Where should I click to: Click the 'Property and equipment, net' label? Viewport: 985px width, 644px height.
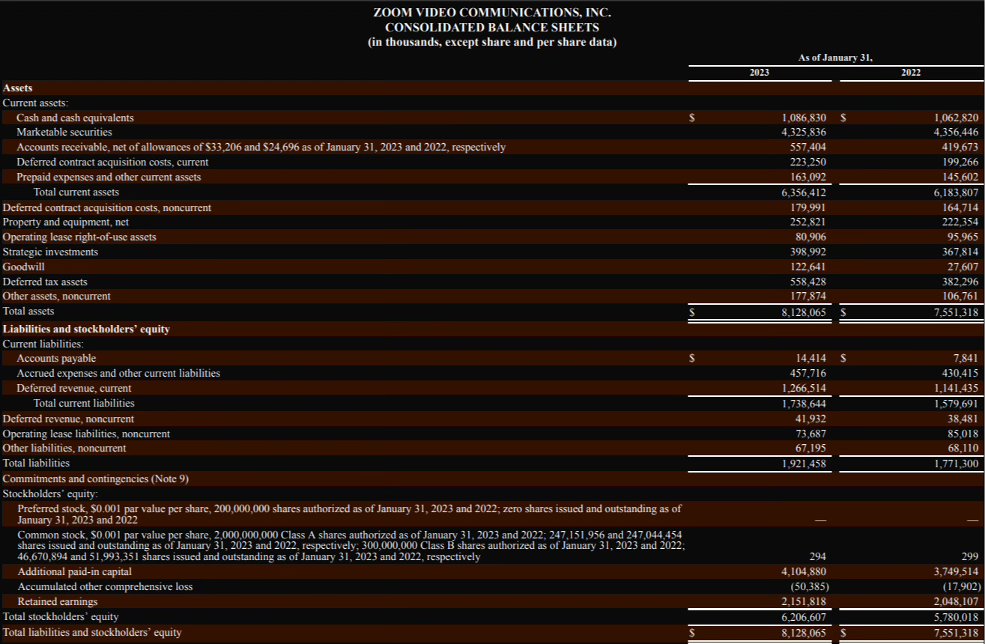[66, 222]
